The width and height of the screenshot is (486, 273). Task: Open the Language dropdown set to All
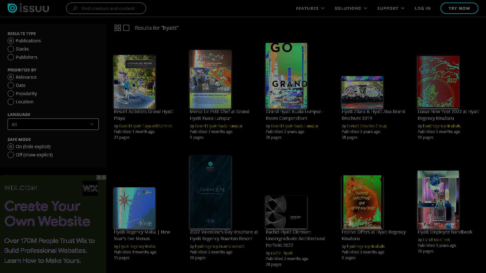click(53, 124)
